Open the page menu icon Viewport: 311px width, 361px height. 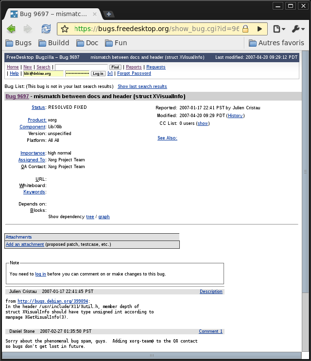279,29
